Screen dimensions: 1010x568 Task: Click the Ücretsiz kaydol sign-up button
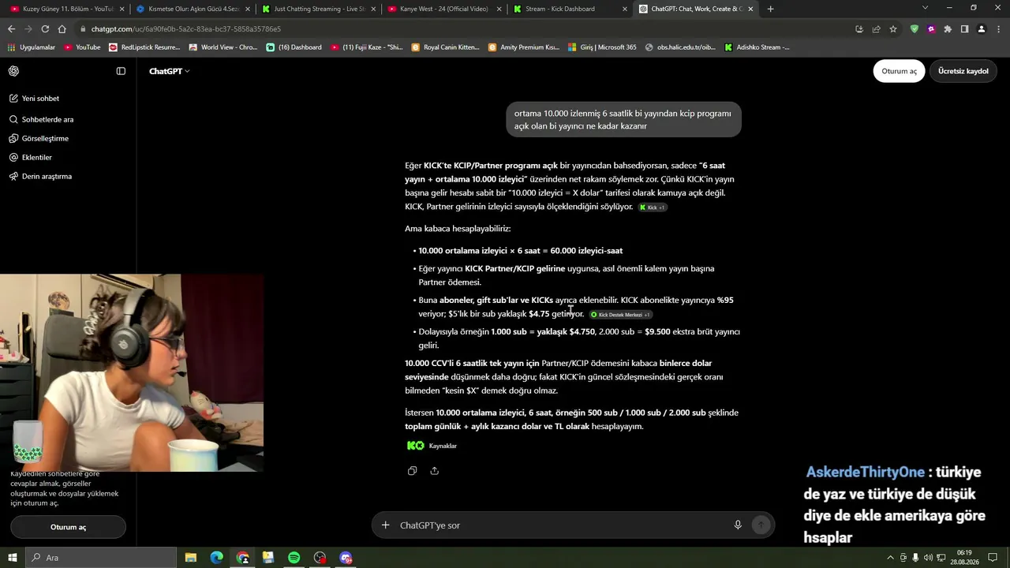[963, 71]
